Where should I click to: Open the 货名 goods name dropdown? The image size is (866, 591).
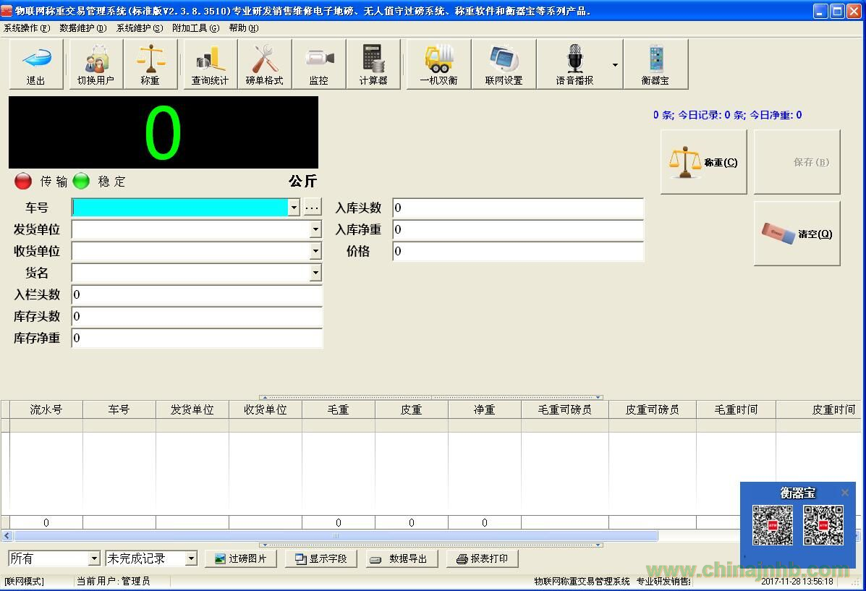pos(315,273)
